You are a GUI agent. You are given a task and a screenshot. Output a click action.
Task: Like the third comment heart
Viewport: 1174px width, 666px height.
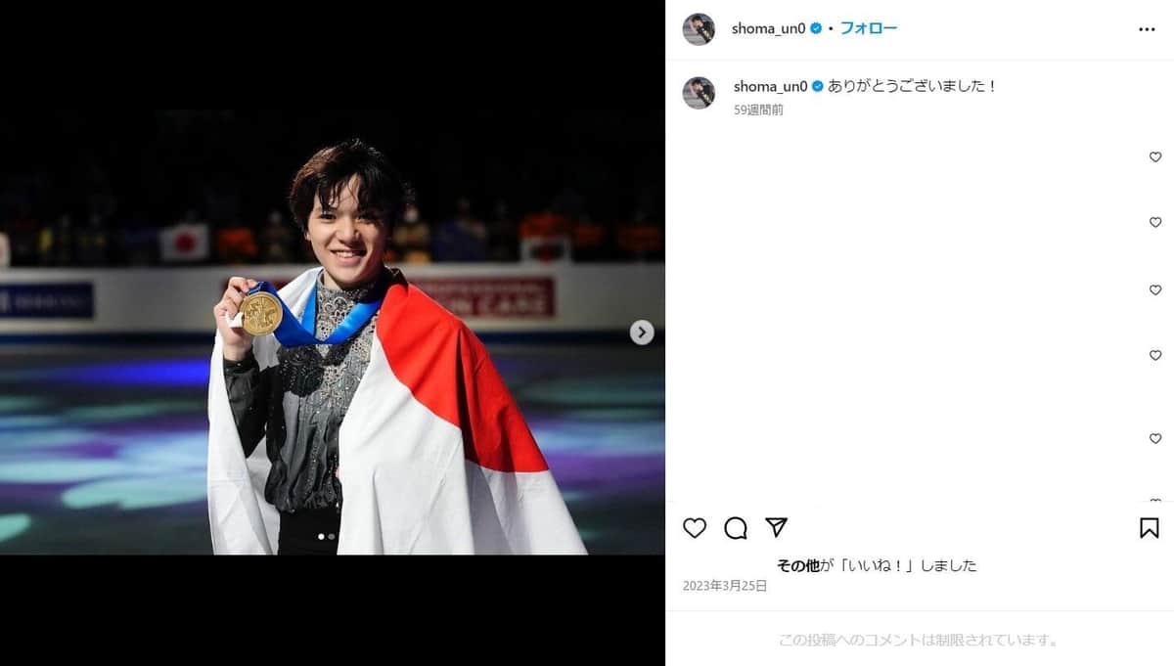[x=1155, y=290]
